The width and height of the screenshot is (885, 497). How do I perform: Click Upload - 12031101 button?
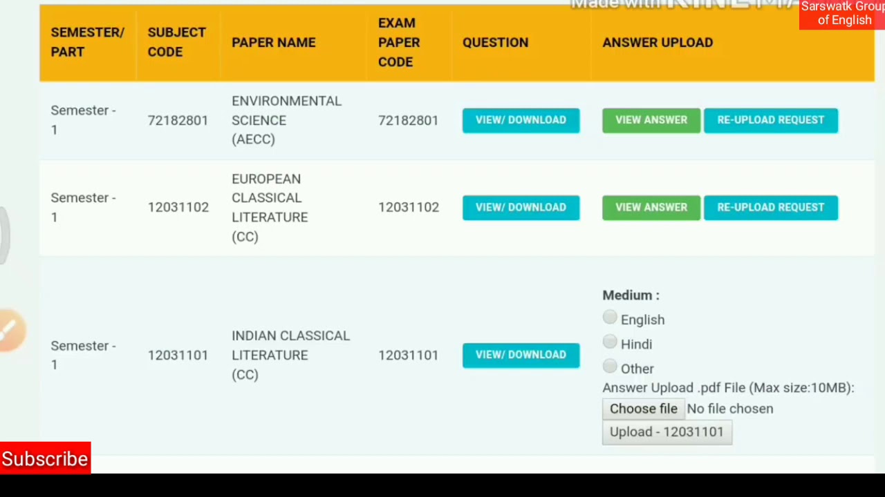click(x=667, y=432)
